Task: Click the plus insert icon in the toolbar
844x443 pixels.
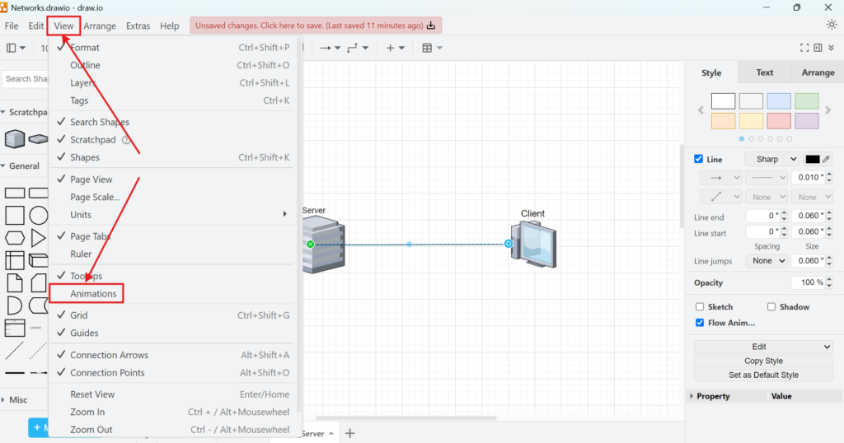Action: pos(391,48)
